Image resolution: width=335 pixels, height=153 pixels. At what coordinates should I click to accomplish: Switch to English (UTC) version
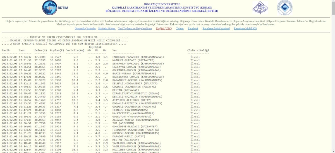pyautogui.click(x=164, y=28)
